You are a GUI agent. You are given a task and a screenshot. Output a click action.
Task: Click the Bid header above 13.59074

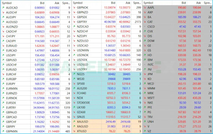point(113,3)
